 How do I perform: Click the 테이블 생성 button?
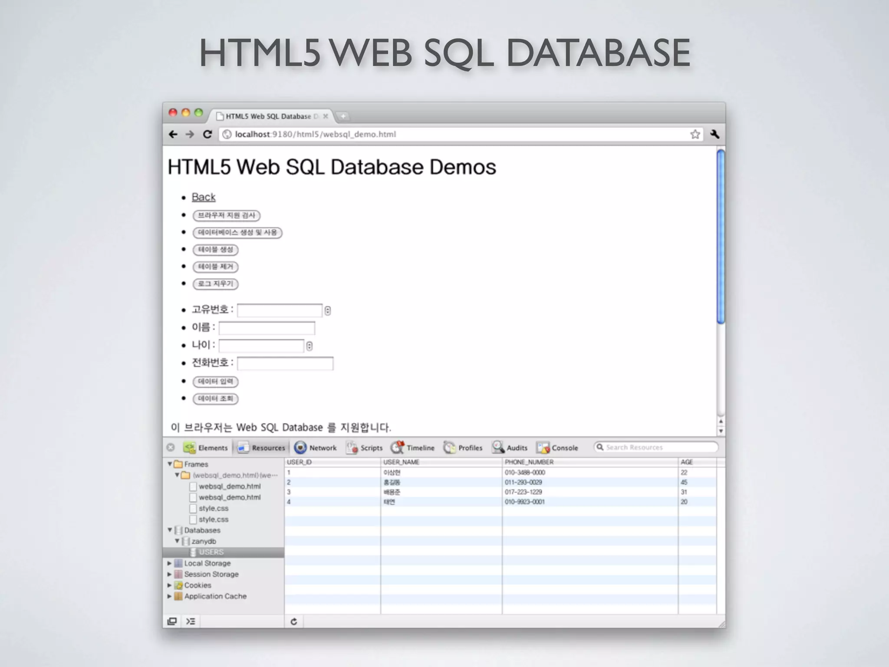point(216,249)
